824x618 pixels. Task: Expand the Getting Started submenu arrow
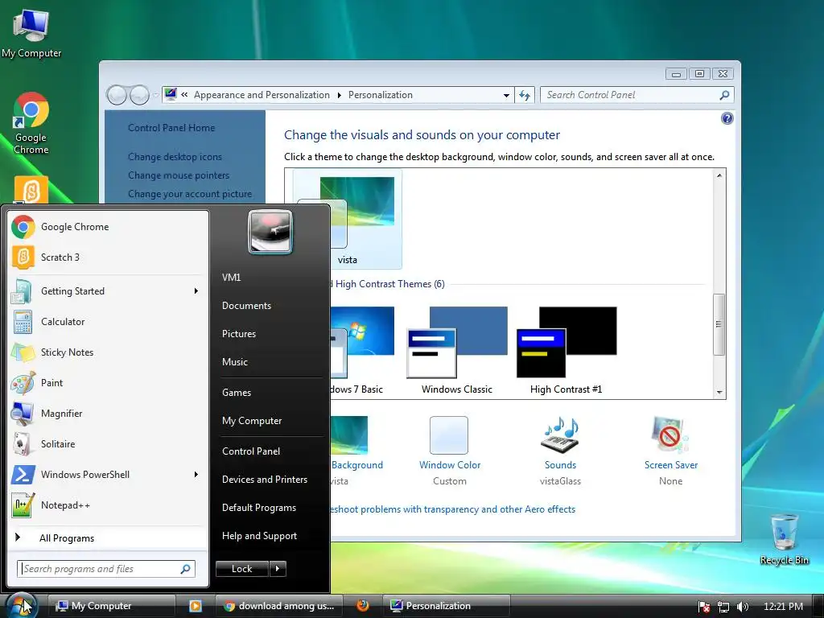[196, 291]
